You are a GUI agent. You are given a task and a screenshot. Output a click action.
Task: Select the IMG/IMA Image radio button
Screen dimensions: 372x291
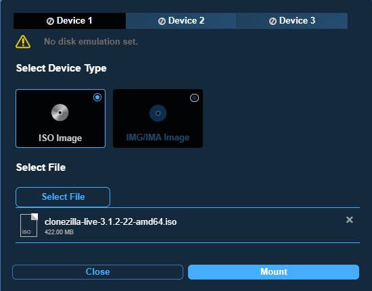[x=194, y=98]
